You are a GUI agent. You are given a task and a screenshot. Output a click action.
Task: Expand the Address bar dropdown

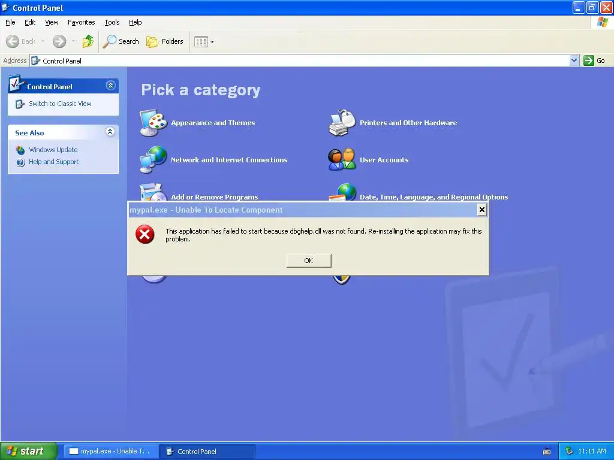click(574, 60)
